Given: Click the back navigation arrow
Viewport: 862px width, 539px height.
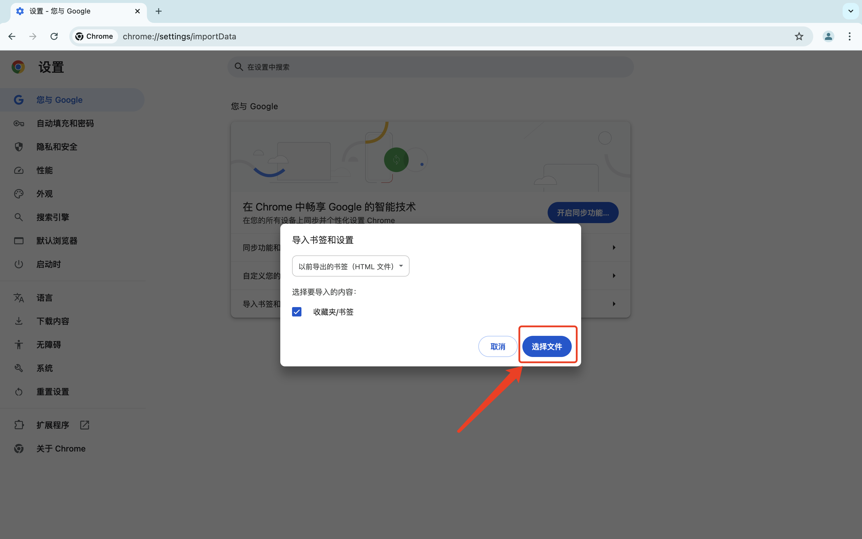Looking at the screenshot, I should [12, 36].
